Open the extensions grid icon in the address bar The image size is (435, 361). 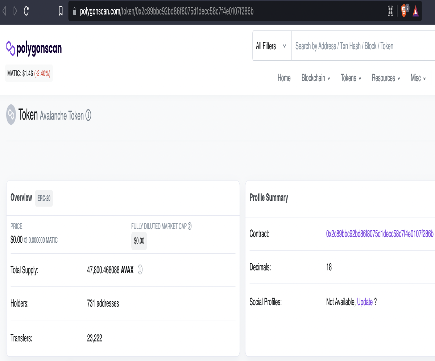tap(390, 11)
